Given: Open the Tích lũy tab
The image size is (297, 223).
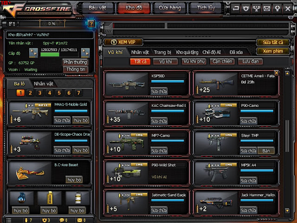Looking at the screenshot, I should [x=206, y=8].
